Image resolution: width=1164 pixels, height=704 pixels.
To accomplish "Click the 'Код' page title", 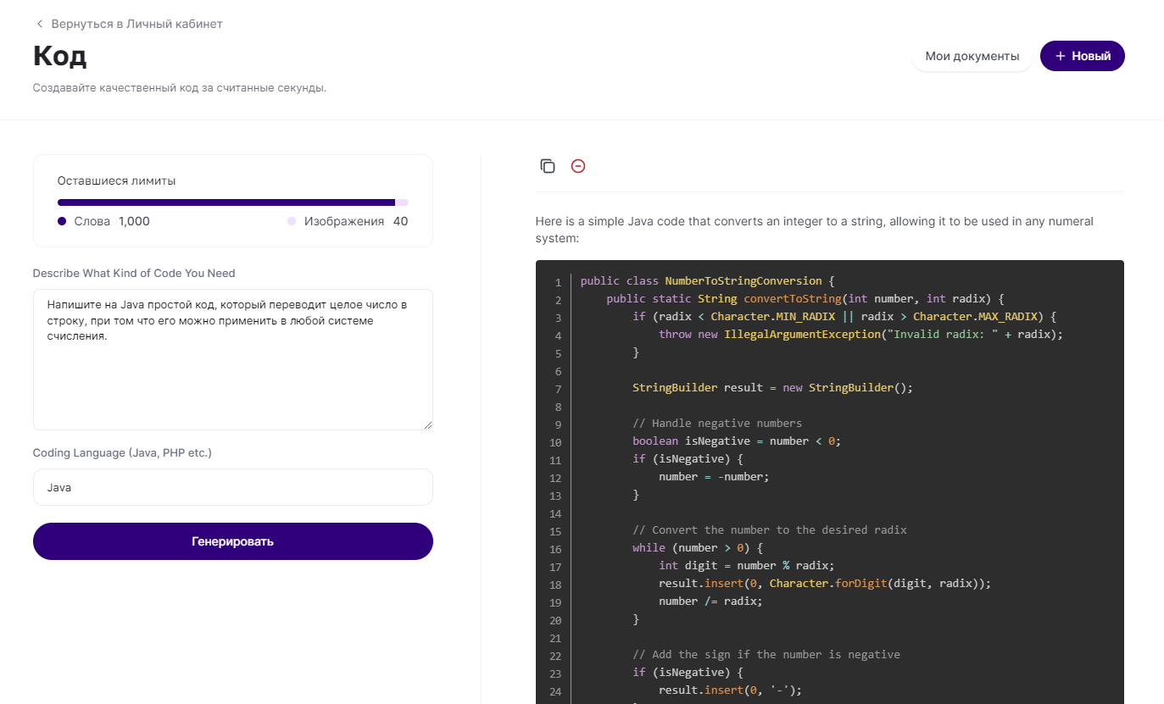I will (60, 56).
